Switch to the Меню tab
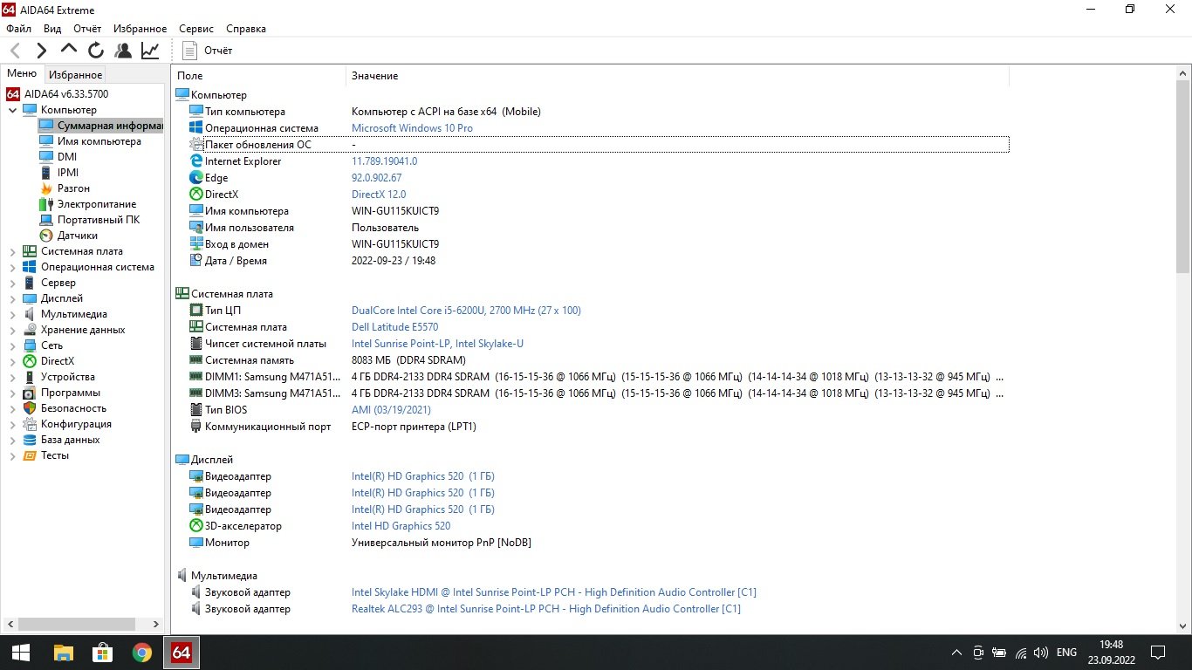Viewport: 1192px width, 670px height. pos(22,74)
